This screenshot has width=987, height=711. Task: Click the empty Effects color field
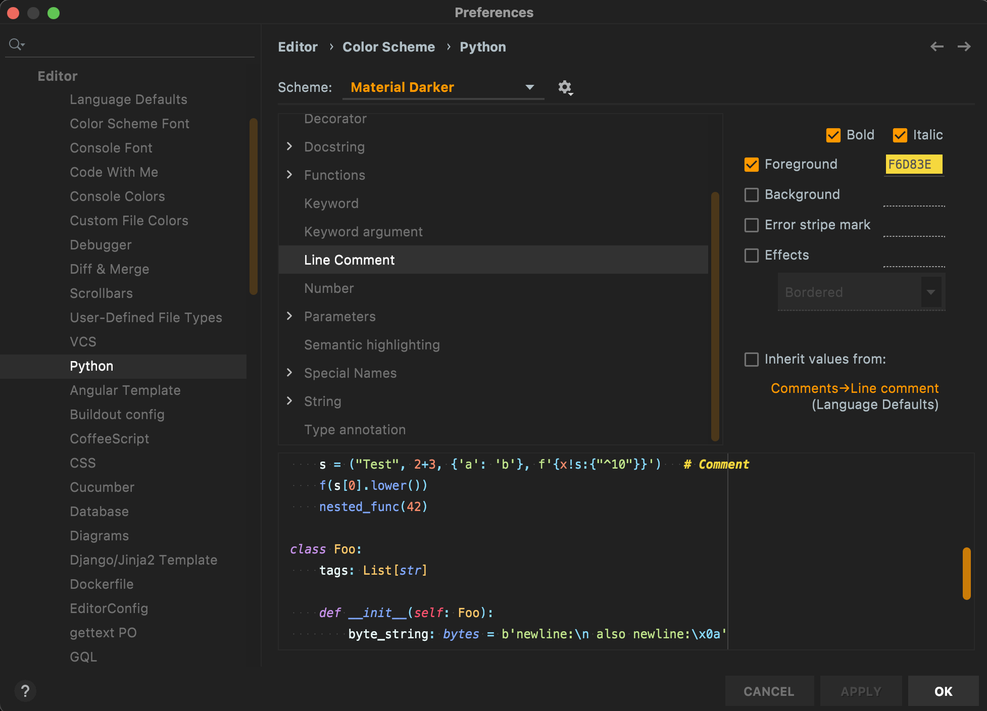pyautogui.click(x=914, y=257)
